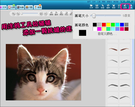Screen dimensions: 135x107
Task: Pick the bright green color swatch
Action: (x=113, y=25)
